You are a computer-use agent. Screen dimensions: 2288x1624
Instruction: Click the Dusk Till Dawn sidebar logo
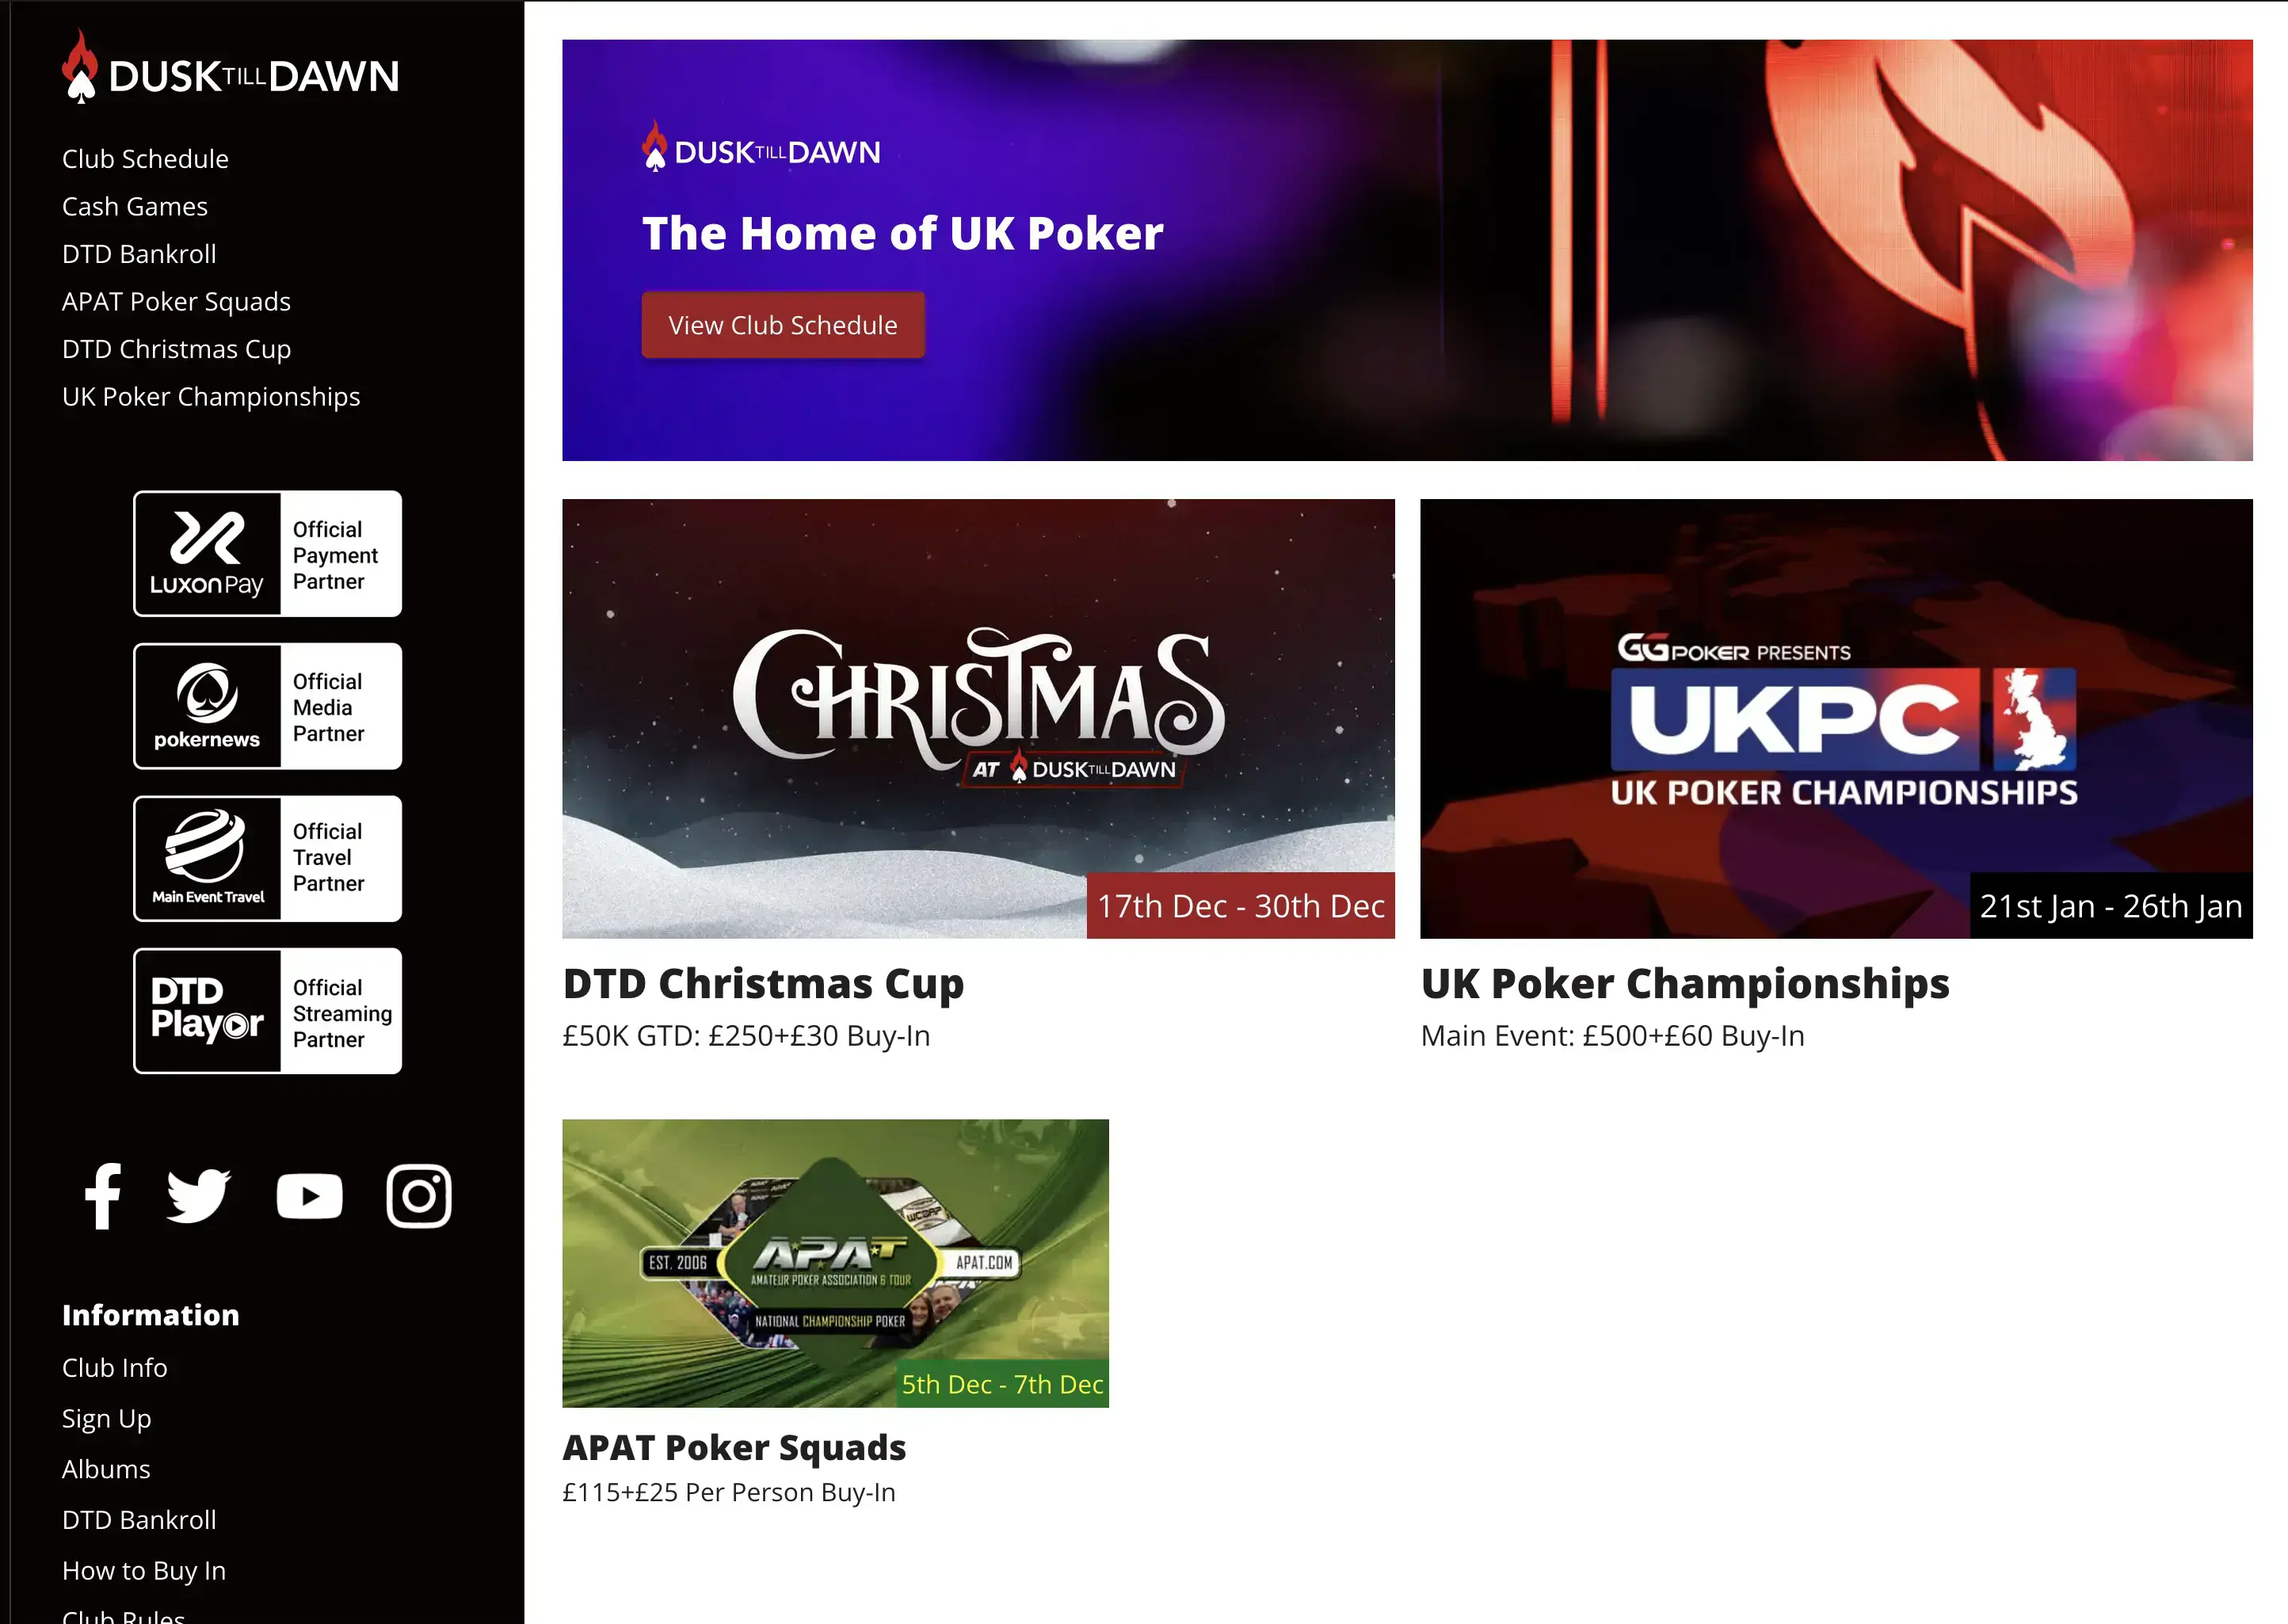click(x=230, y=68)
